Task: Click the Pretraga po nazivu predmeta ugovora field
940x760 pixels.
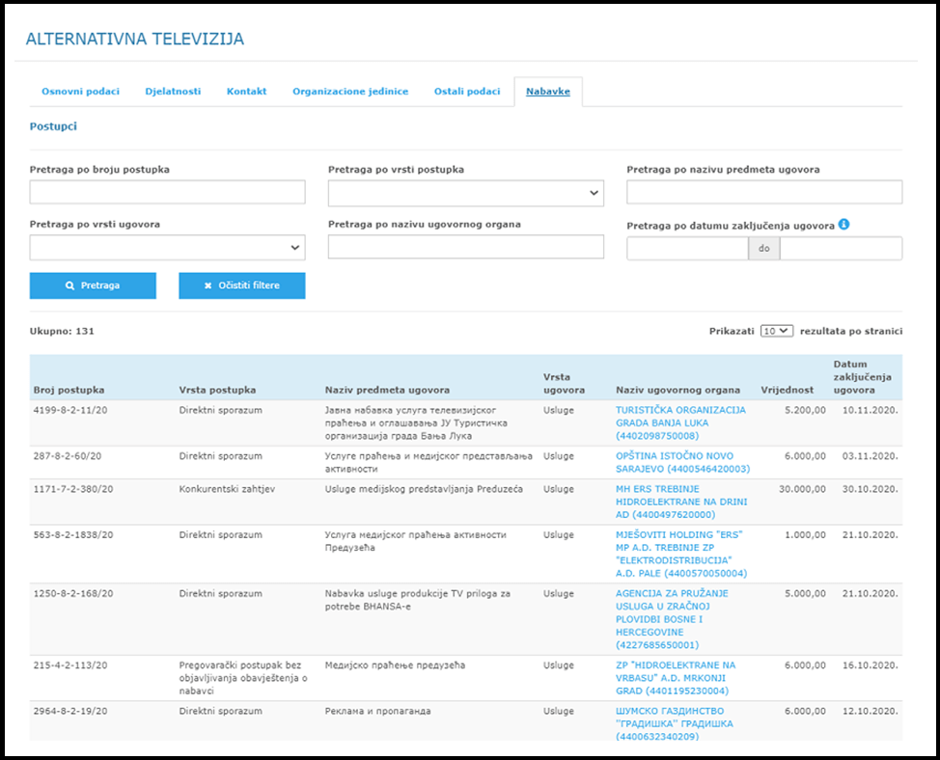Action: (763, 193)
